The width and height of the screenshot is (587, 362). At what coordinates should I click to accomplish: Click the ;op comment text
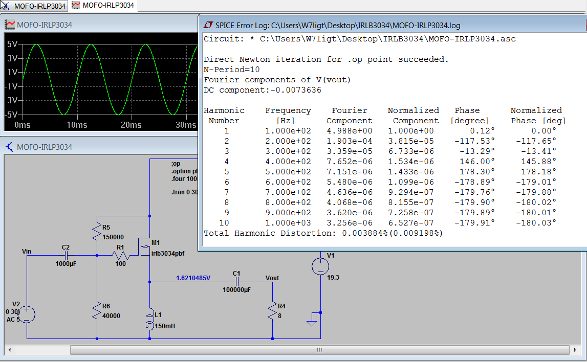[x=176, y=164]
